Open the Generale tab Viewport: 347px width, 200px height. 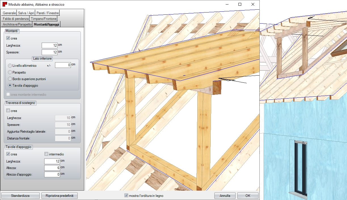click(9, 13)
